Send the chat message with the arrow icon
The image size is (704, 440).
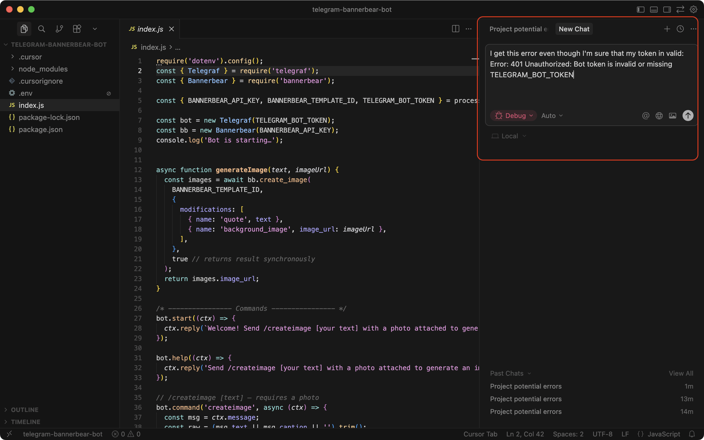pos(687,115)
